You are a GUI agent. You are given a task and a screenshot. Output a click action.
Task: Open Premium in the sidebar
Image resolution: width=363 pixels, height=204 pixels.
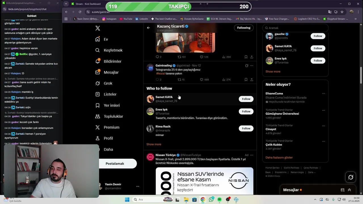tap(107, 127)
